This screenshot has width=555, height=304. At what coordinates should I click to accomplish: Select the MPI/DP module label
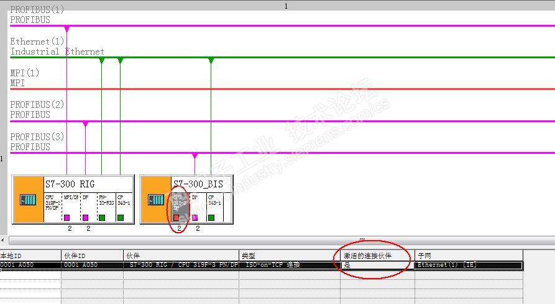click(x=71, y=197)
